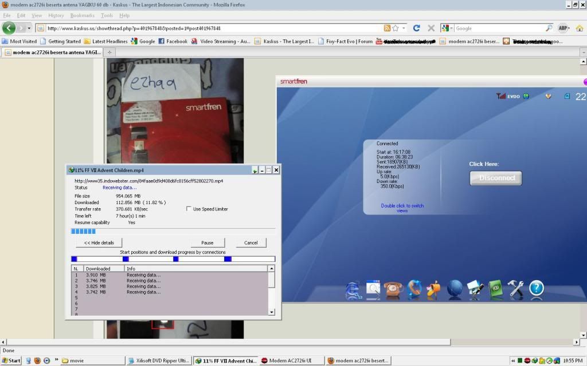Select the modem ac2726i browser tab

coord(52,52)
